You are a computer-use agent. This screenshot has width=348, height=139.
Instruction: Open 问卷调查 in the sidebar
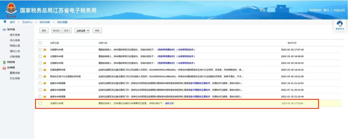(x=15, y=57)
